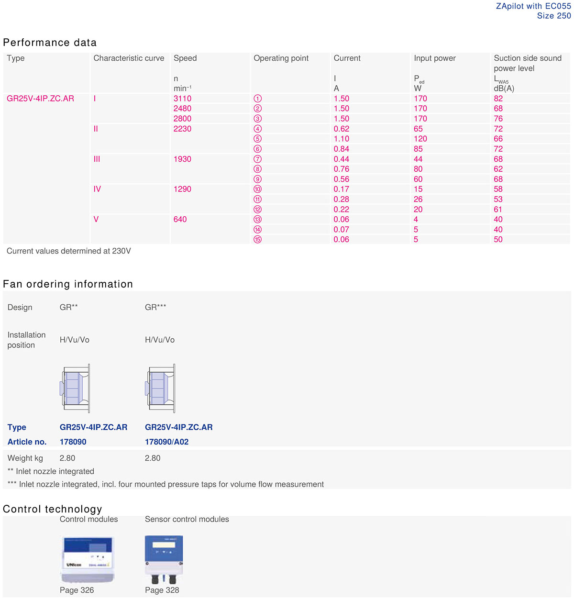
Task: Click the GR*** fan design diagram
Action: click(160, 388)
